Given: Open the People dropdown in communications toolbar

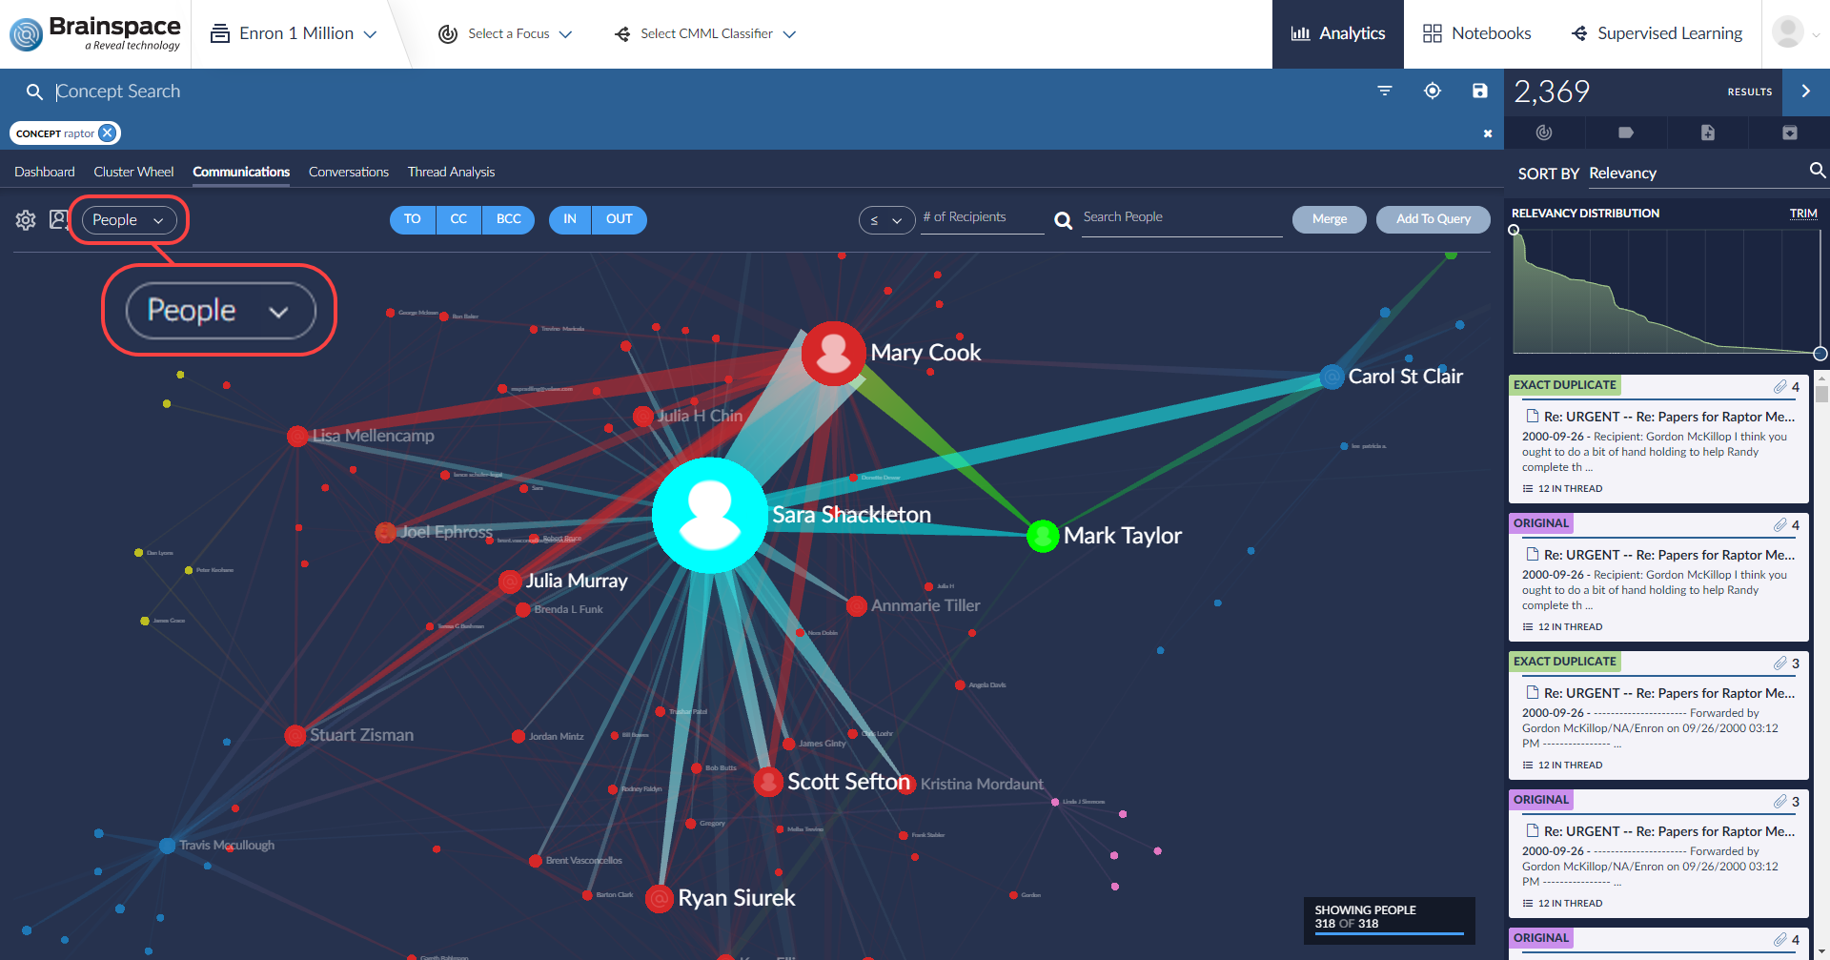Looking at the screenshot, I should click(130, 220).
